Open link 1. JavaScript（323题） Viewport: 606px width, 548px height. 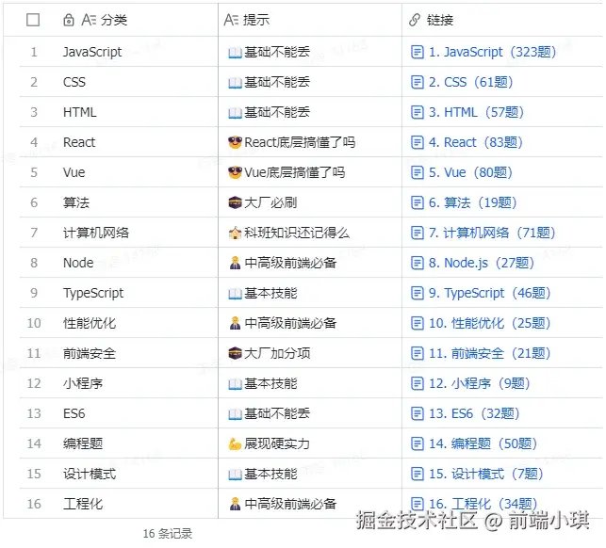492,52
